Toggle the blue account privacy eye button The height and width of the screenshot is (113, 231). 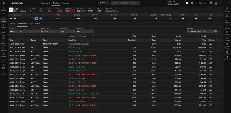[x=37, y=18]
